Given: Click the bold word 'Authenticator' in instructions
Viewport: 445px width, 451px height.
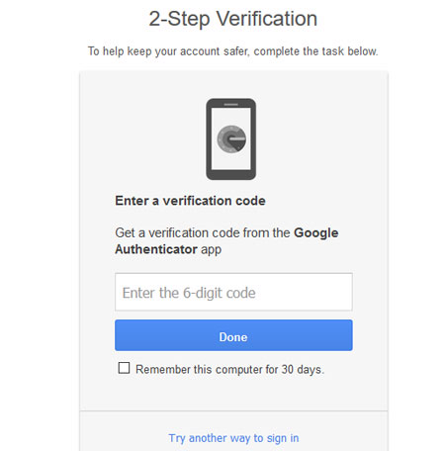Looking at the screenshot, I should click(x=156, y=249).
